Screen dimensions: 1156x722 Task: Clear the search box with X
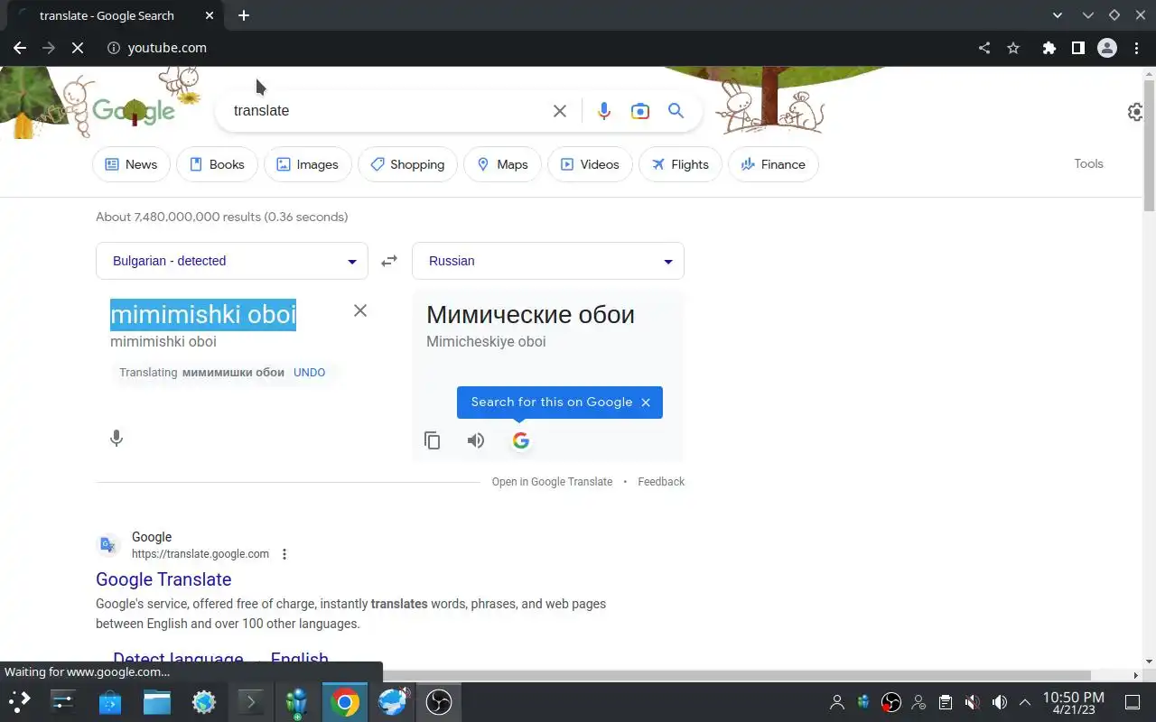pos(560,111)
